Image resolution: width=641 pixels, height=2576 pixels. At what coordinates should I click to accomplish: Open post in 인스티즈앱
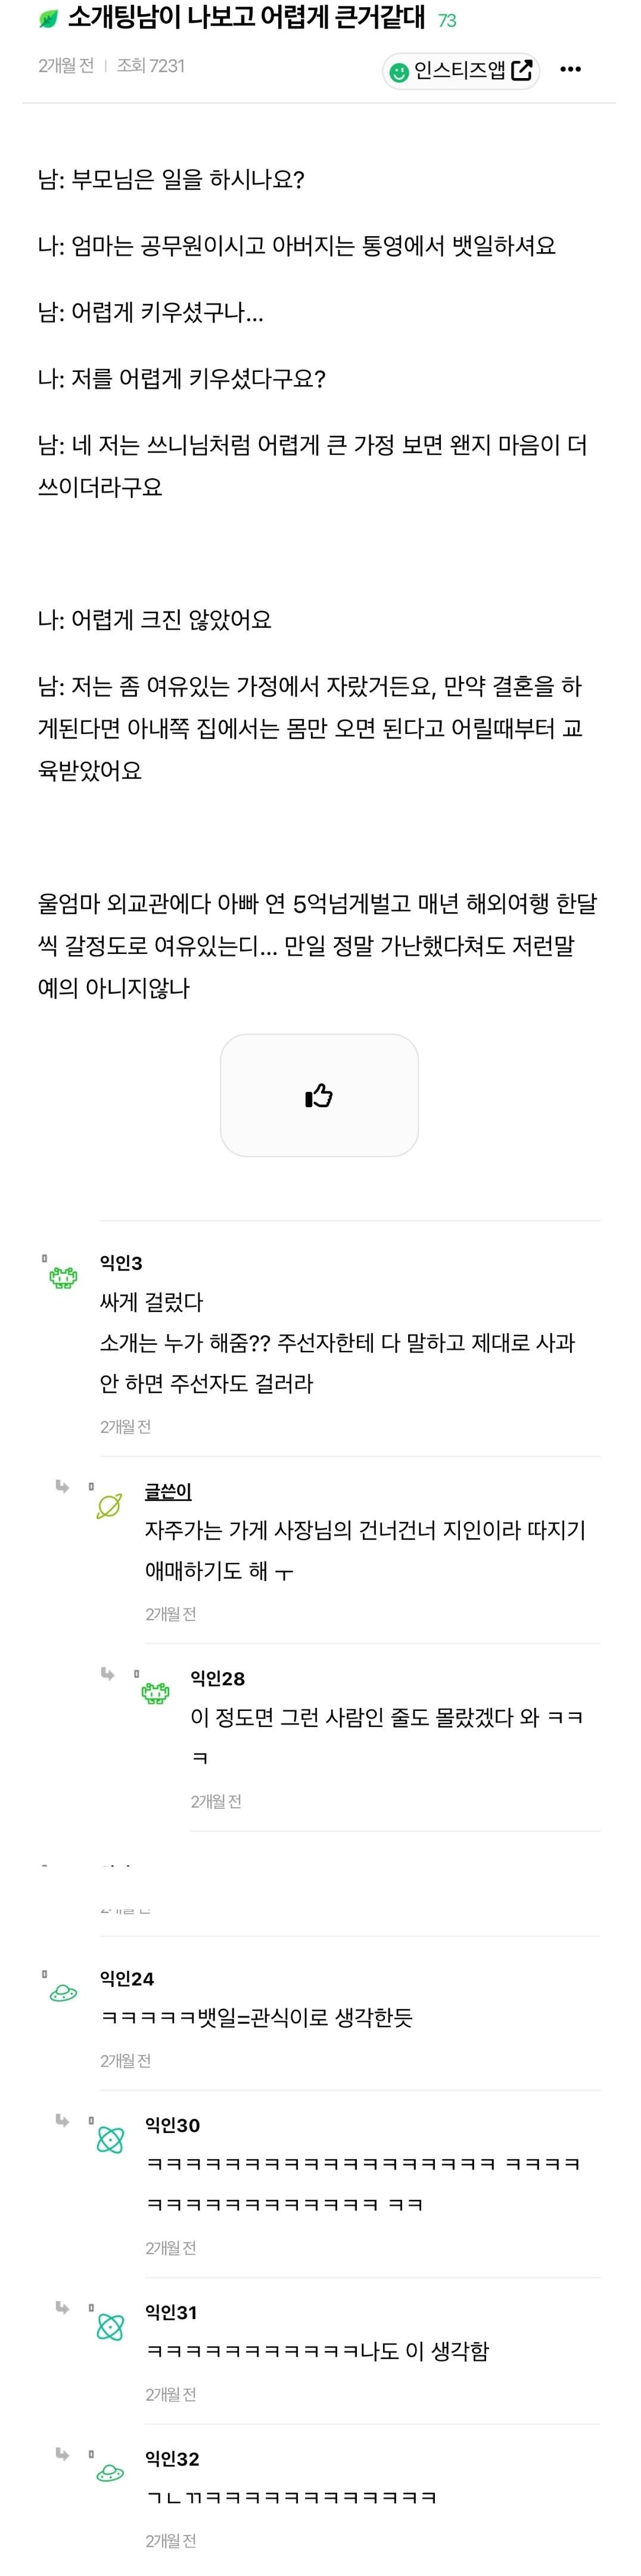pos(461,70)
